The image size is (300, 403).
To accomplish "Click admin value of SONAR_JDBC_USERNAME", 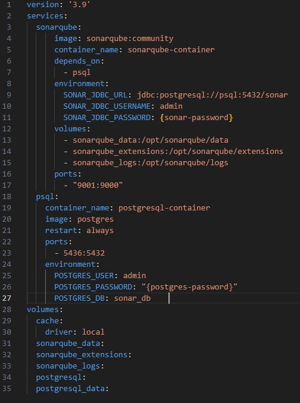I will [171, 106].
